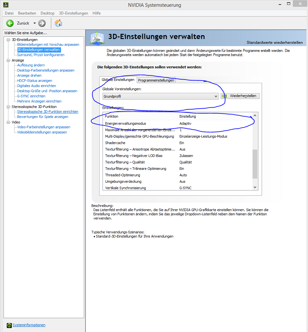Click the Funktion column header
This screenshot has width=308, height=332.
coord(140,116)
